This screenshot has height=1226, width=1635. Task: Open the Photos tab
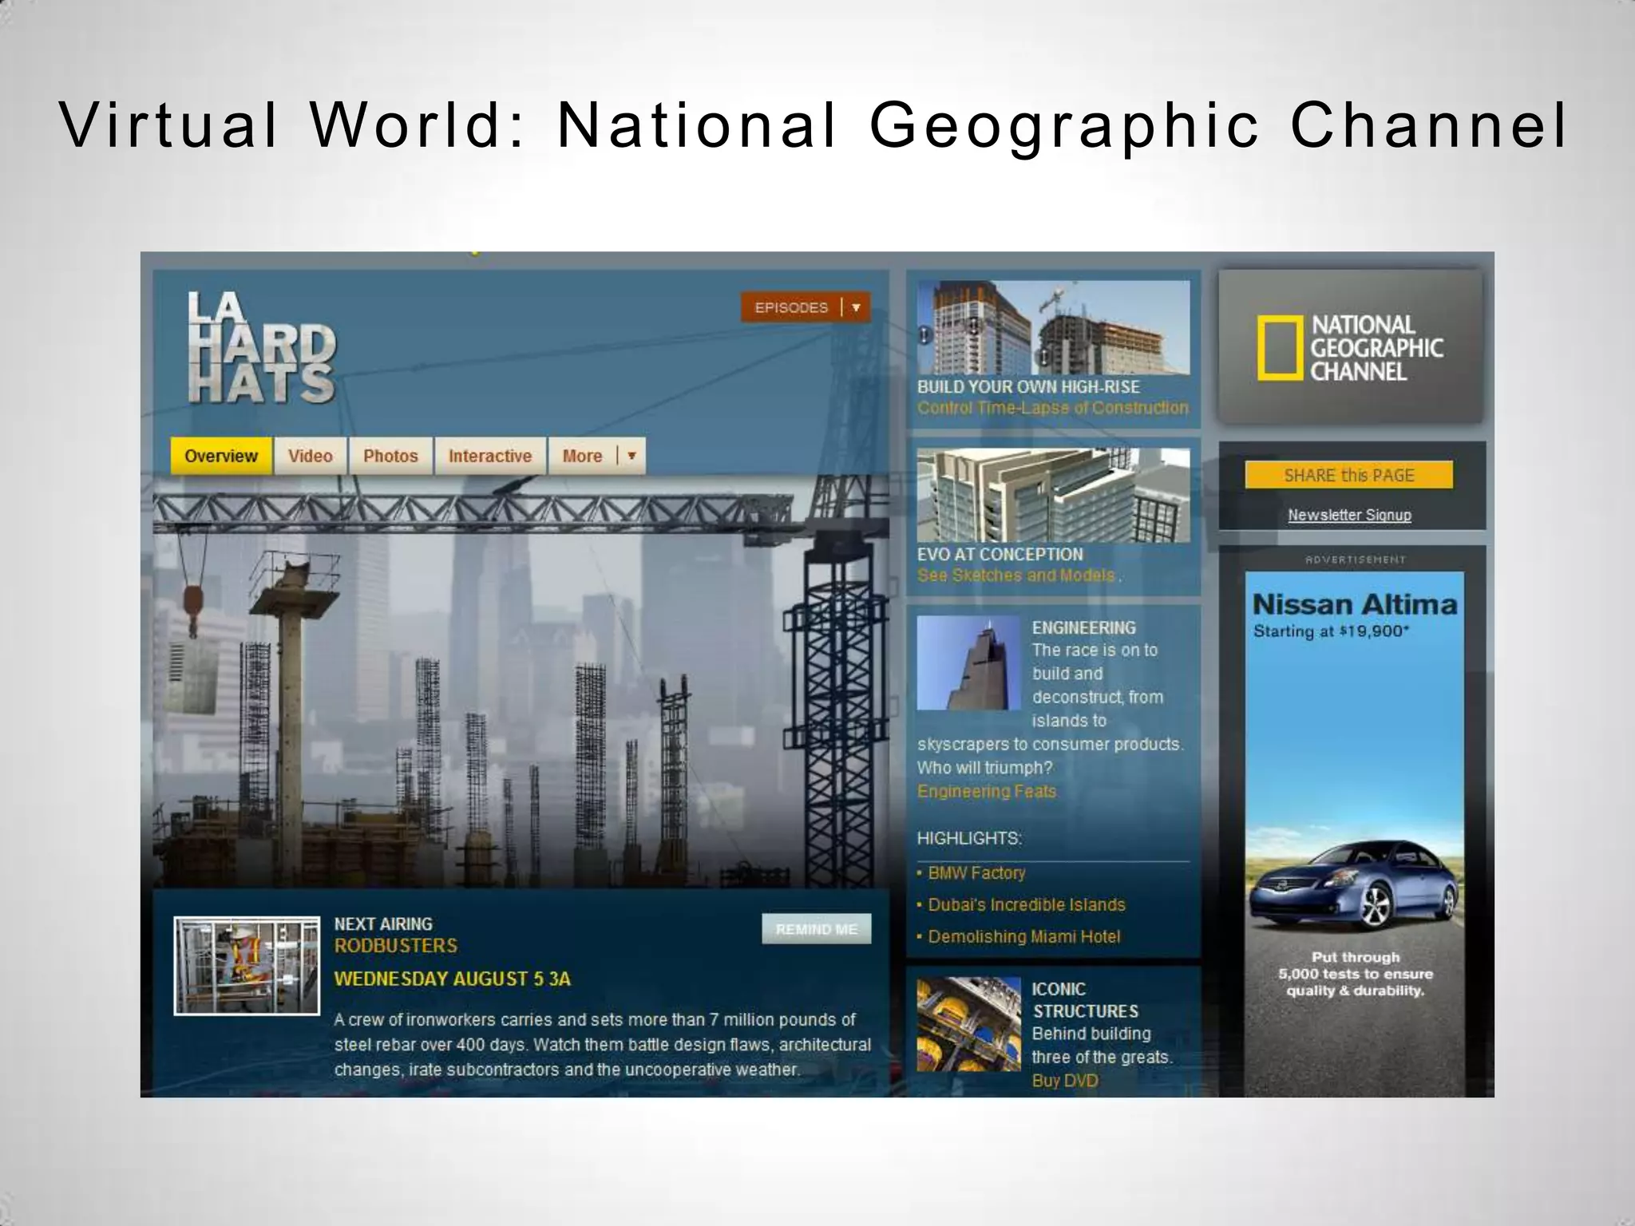[390, 456]
